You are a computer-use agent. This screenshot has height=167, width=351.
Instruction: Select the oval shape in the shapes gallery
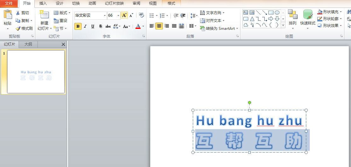point(277,13)
